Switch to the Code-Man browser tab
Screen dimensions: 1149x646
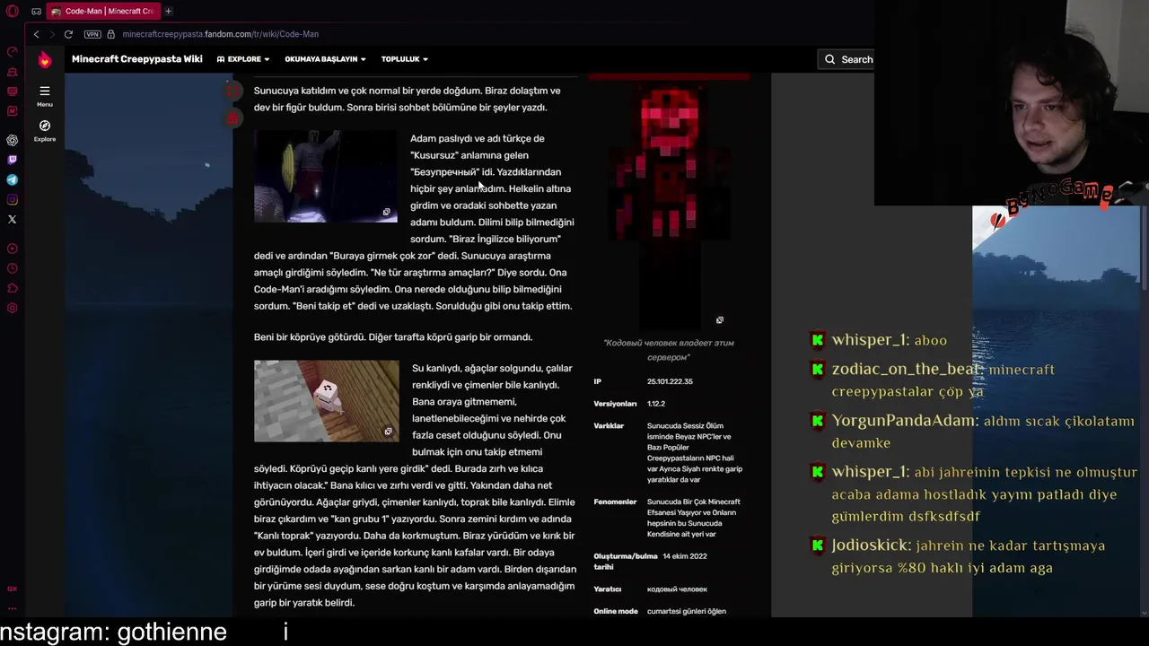tap(102, 11)
